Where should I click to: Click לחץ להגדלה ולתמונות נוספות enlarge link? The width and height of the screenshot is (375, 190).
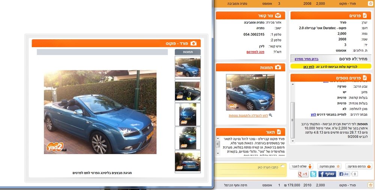(248, 116)
